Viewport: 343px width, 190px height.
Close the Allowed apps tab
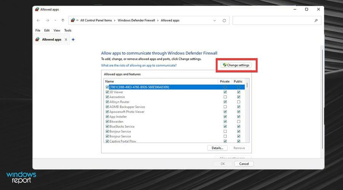click(66, 40)
